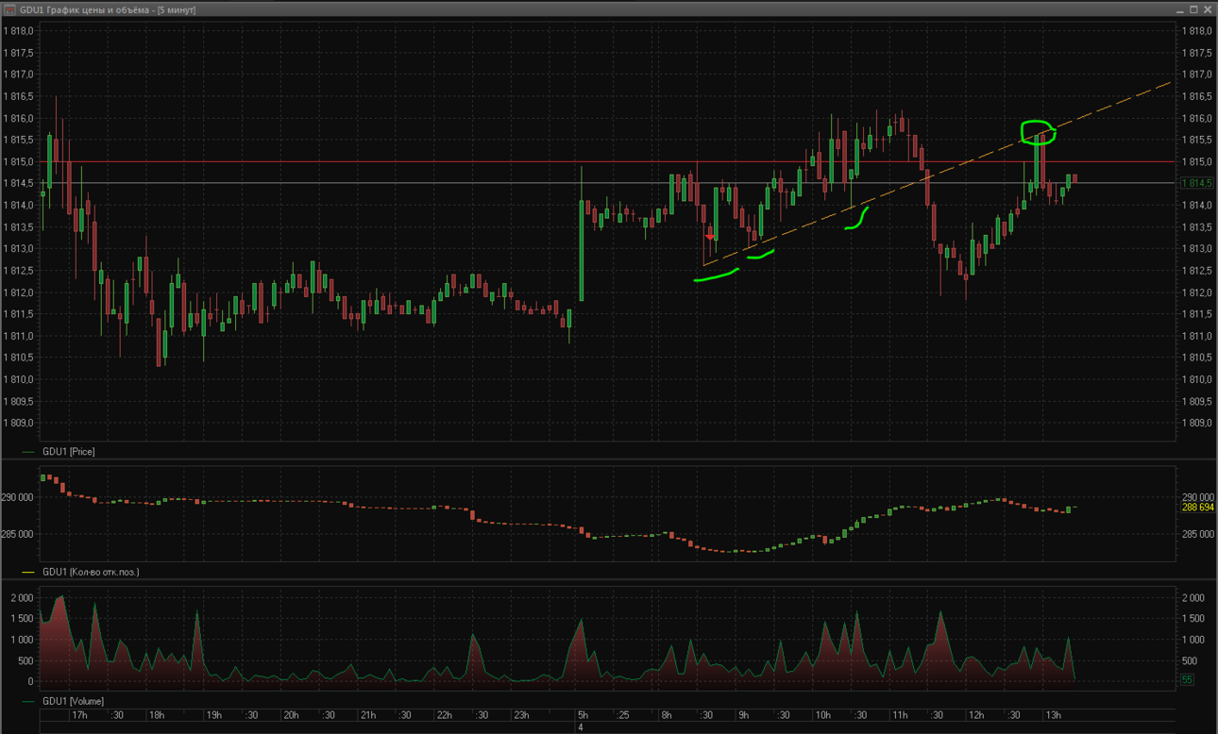The image size is (1218, 734).
Task: Click 1 816,0 on the right price axis
Action: coord(1197,118)
